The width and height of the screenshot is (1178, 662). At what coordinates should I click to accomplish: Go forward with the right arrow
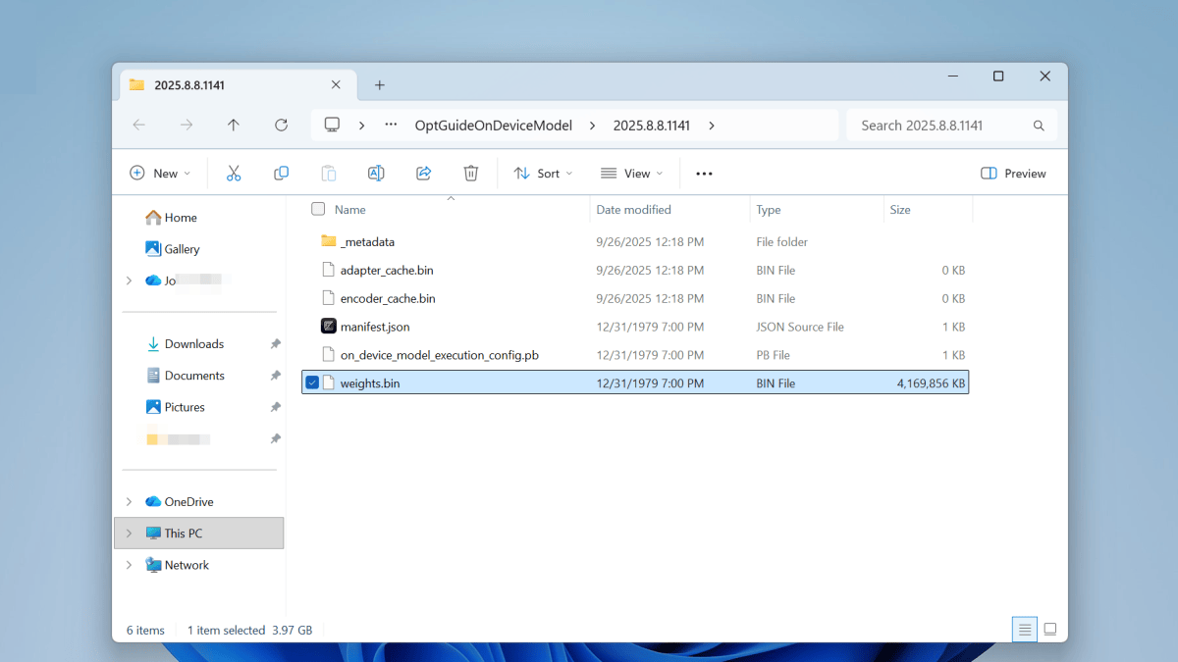[x=187, y=126]
